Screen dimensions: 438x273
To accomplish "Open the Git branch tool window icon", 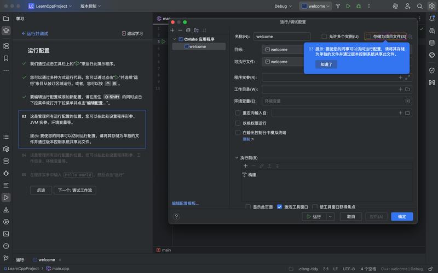I will point(6,258).
